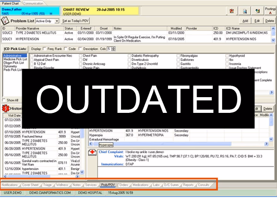Screen dimensions: 277x198
Task: Select SOUC3 Type 2 Diabetes row
Action: [136, 33]
